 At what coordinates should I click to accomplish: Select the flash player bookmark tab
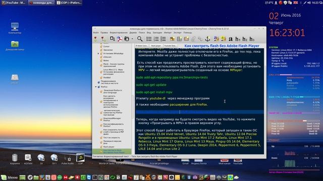[x=156, y=46]
